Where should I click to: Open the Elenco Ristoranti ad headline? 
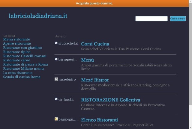tap(100, 120)
